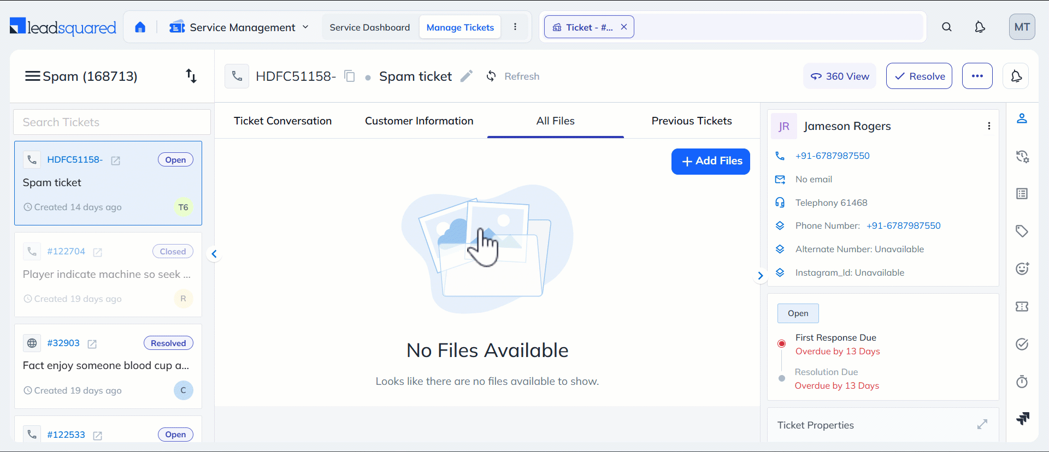The width and height of the screenshot is (1049, 452).
Task: Copy the HDFC51158 ticket ID
Action: tap(350, 76)
